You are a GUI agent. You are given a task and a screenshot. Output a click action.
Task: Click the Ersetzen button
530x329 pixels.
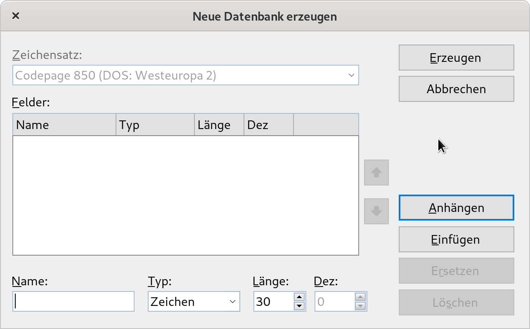456,271
